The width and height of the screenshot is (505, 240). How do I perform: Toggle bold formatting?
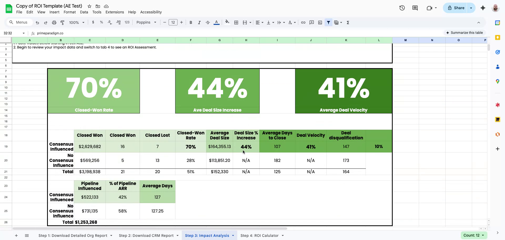click(191, 23)
